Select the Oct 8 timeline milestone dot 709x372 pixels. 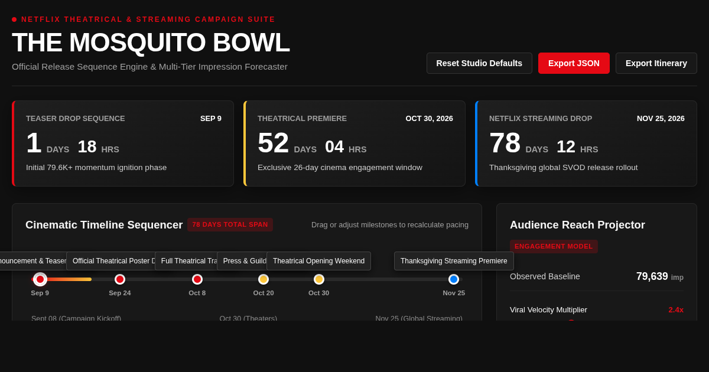point(197,279)
